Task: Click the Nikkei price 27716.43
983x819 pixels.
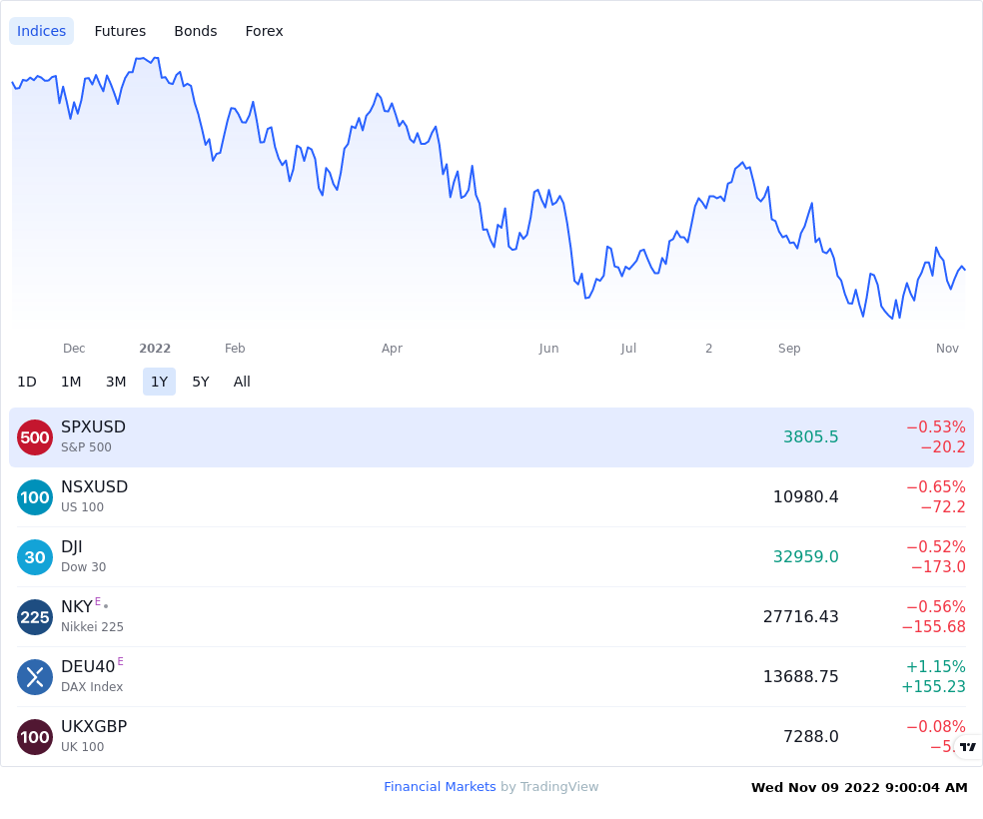Action: tap(800, 616)
